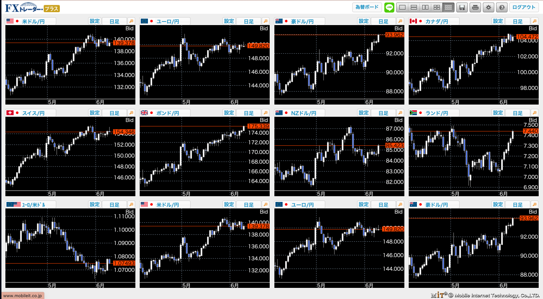
Task: Open 日足 timeframe selector on NZドル/円 chart
Action: 383,113
